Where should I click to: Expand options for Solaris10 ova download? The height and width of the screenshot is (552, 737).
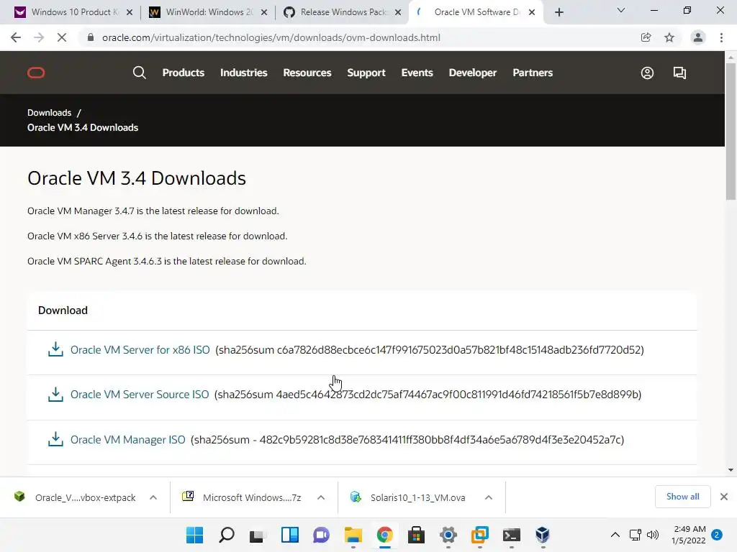[489, 497]
